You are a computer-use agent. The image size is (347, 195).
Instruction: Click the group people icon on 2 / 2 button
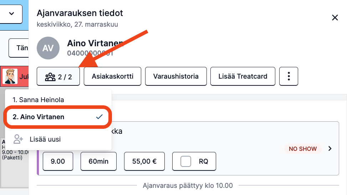(50, 77)
